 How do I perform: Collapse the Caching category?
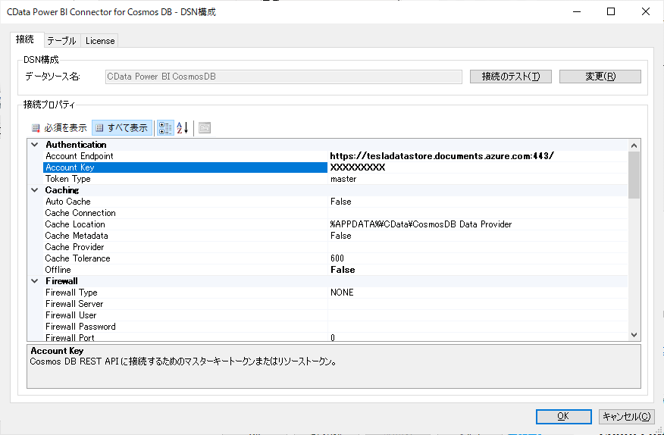35,190
